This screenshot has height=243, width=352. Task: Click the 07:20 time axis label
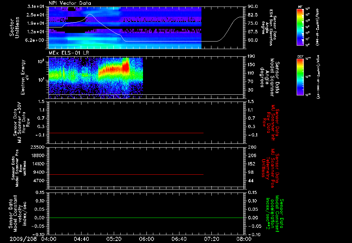(x=211, y=239)
